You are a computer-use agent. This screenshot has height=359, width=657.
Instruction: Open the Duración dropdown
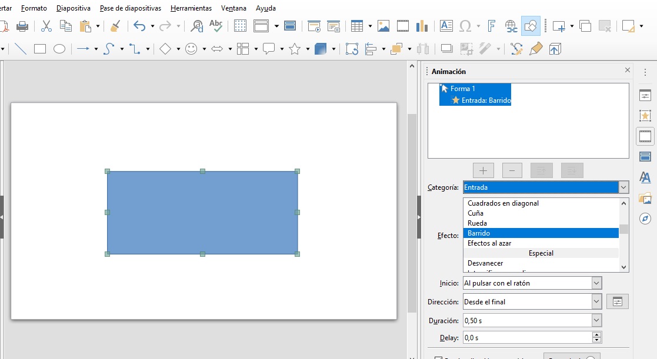coord(596,320)
